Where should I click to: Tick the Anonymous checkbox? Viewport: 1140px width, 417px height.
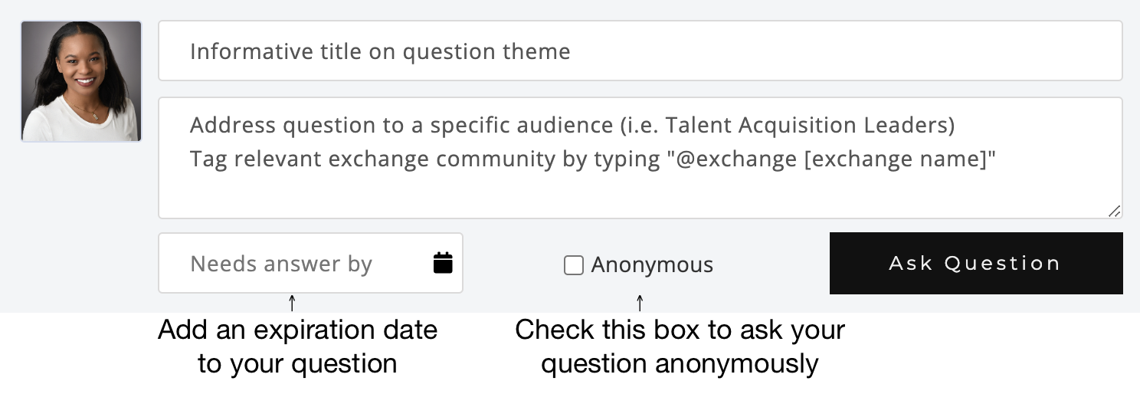click(574, 265)
